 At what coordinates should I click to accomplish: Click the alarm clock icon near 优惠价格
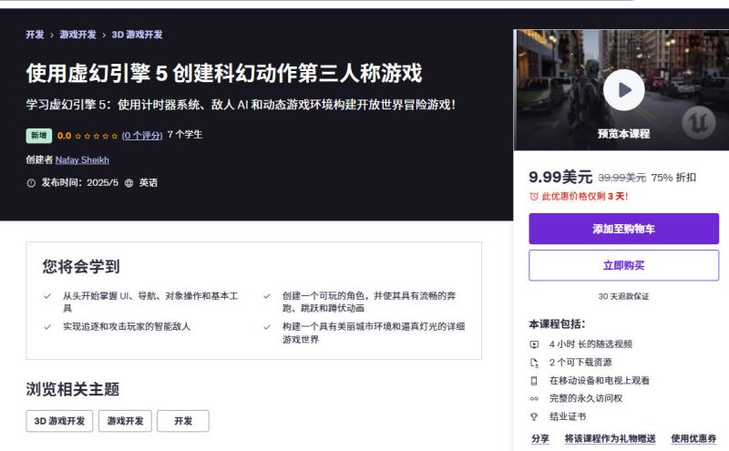534,196
